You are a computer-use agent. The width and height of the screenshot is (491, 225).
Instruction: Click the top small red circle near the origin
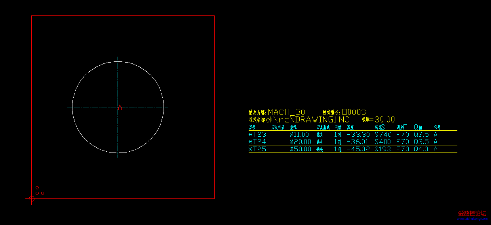coord(37,188)
